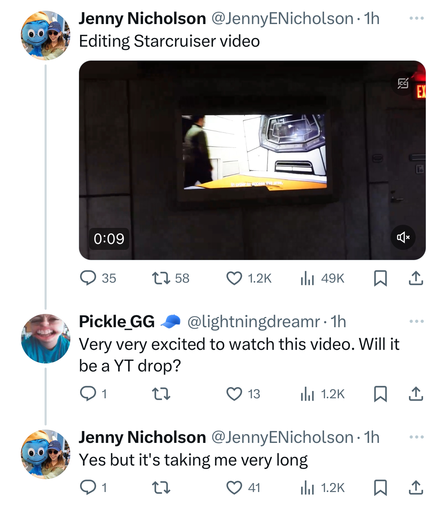
Task: Open Pickle_GG's profile picture
Action: pos(46,338)
